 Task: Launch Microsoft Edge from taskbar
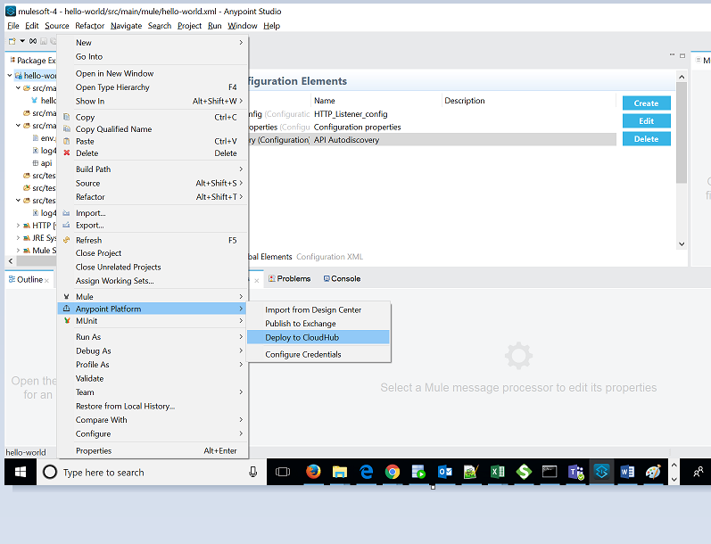coord(366,472)
